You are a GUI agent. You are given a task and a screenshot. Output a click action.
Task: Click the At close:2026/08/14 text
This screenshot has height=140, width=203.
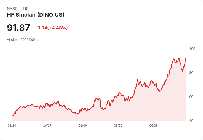point(23,40)
